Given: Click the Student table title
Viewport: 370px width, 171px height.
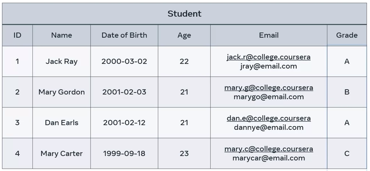Looking at the screenshot, I should (184, 14).
